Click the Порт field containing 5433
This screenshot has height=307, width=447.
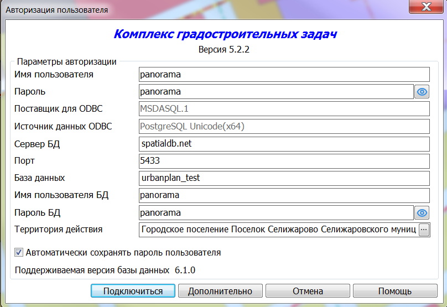point(284,161)
